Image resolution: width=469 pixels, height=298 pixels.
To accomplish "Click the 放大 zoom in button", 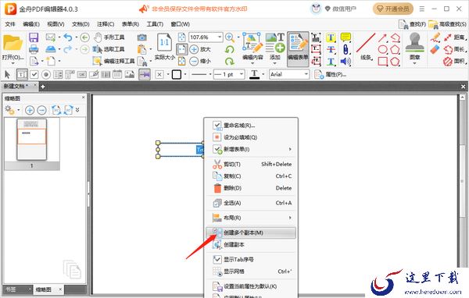I will 200,49.
